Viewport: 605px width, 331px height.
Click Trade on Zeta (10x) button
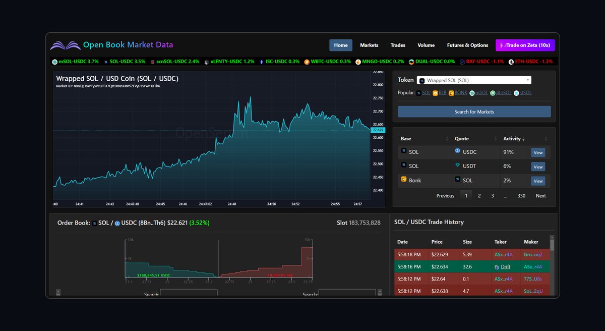point(525,45)
